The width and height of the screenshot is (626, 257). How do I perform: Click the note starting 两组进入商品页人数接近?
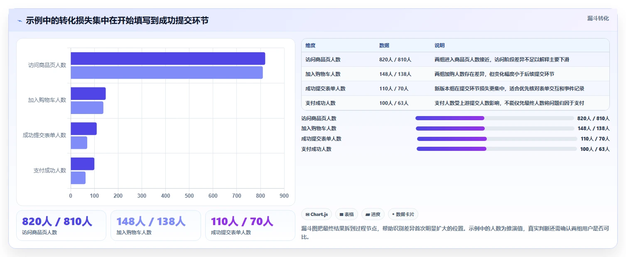coord(502,60)
